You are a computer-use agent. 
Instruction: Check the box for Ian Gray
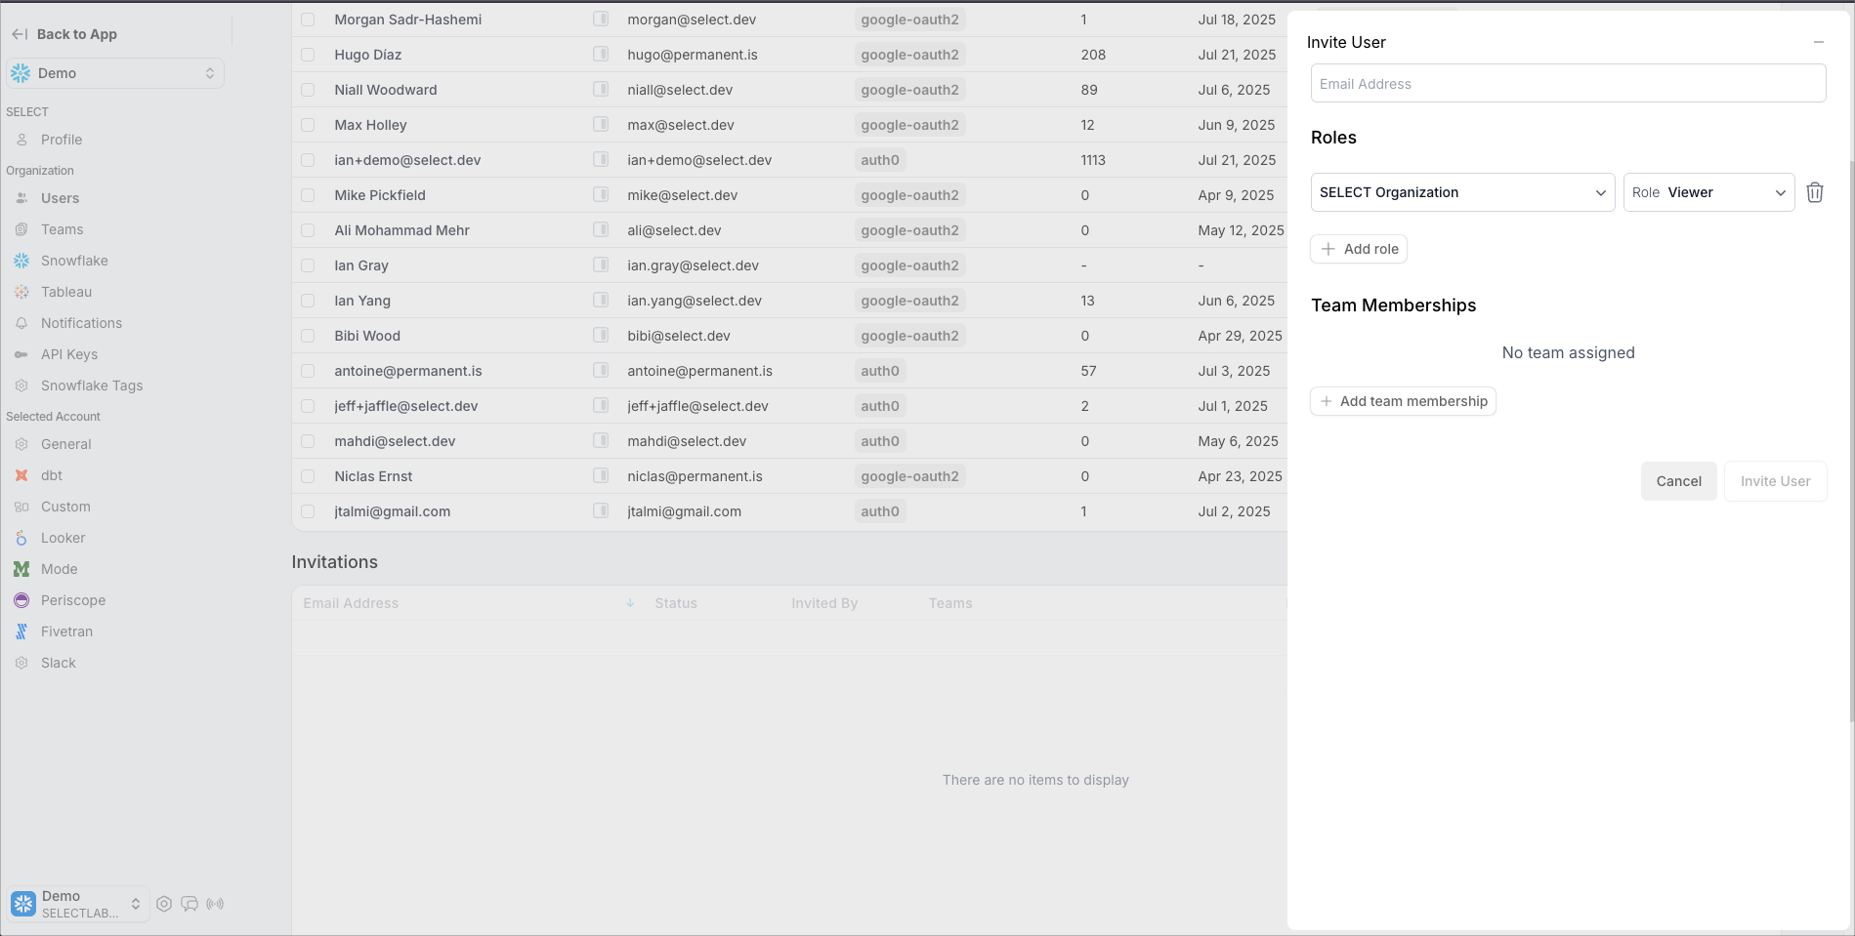[308, 265]
